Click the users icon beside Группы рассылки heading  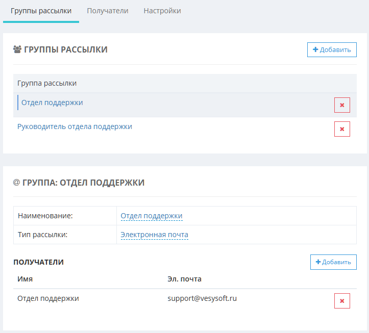(x=17, y=49)
